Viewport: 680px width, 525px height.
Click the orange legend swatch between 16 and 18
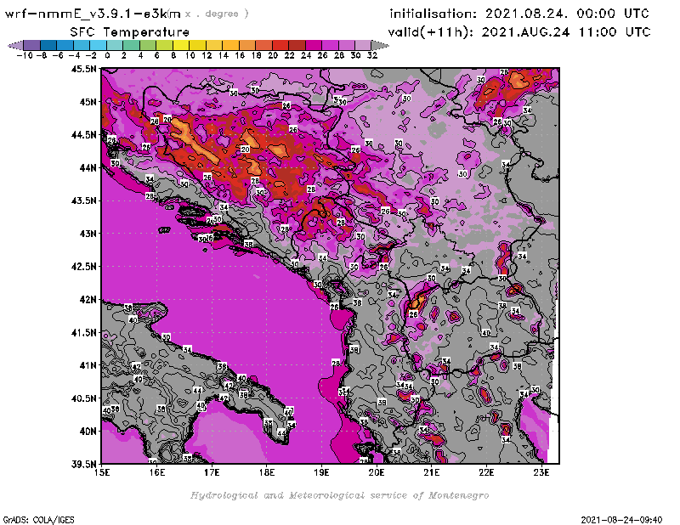[x=247, y=45]
